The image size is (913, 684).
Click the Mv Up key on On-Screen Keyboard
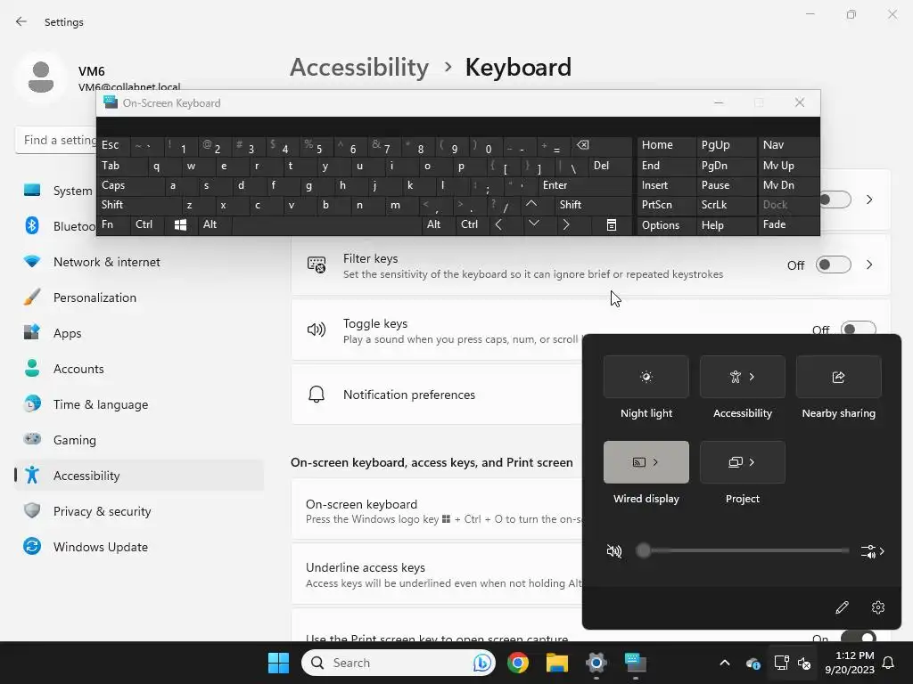point(788,166)
